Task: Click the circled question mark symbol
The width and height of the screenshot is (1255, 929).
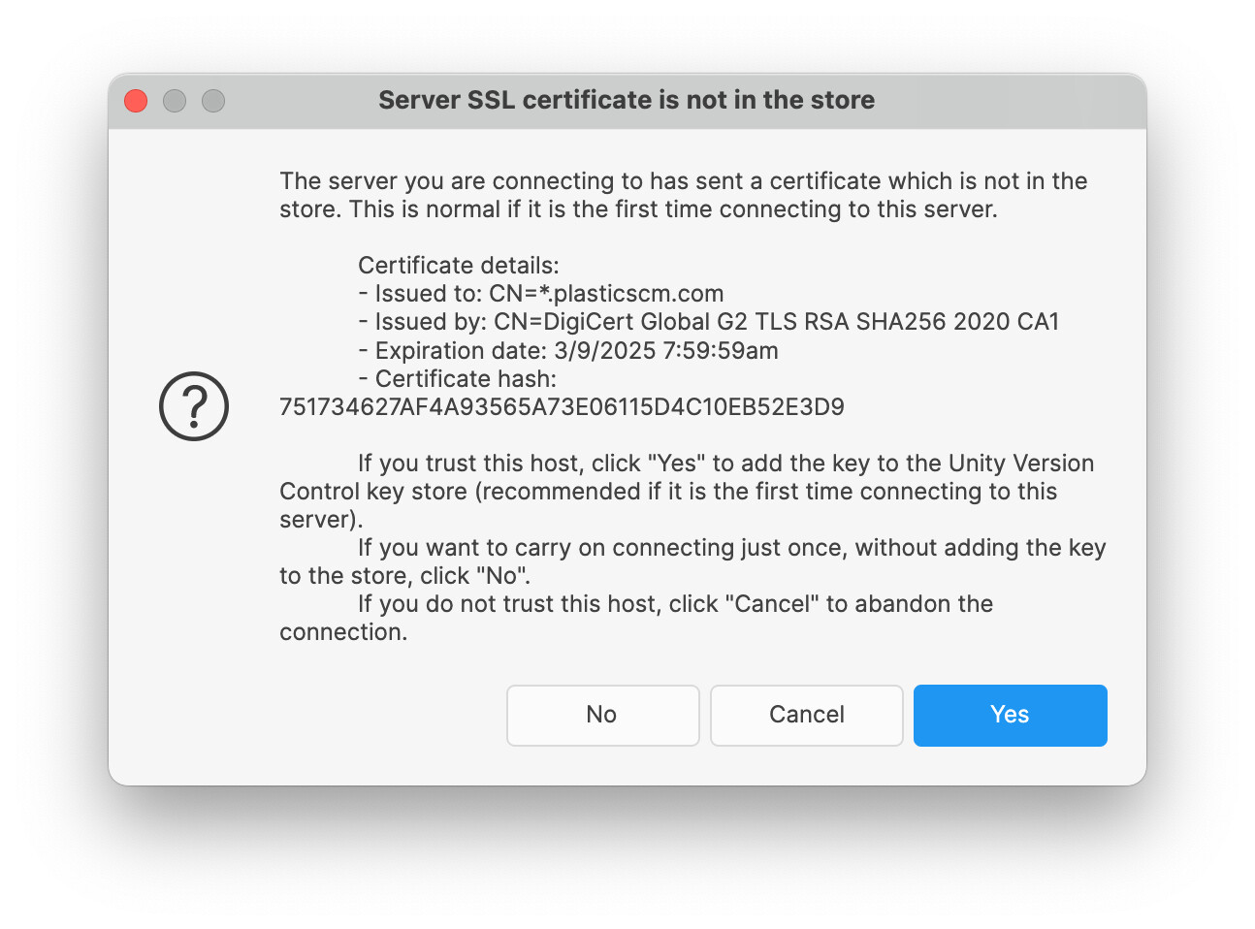Action: (x=194, y=406)
